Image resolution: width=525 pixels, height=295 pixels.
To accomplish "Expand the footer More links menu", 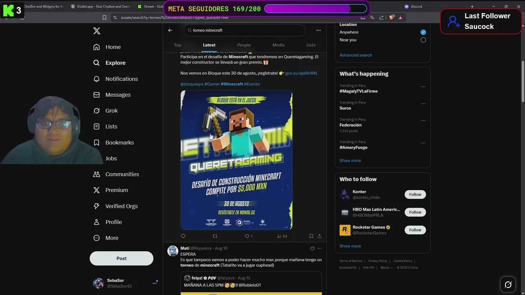I will pos(386,268).
